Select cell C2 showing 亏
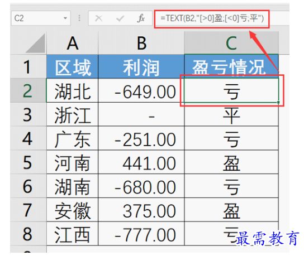This screenshot has width=304, height=256. click(x=231, y=90)
